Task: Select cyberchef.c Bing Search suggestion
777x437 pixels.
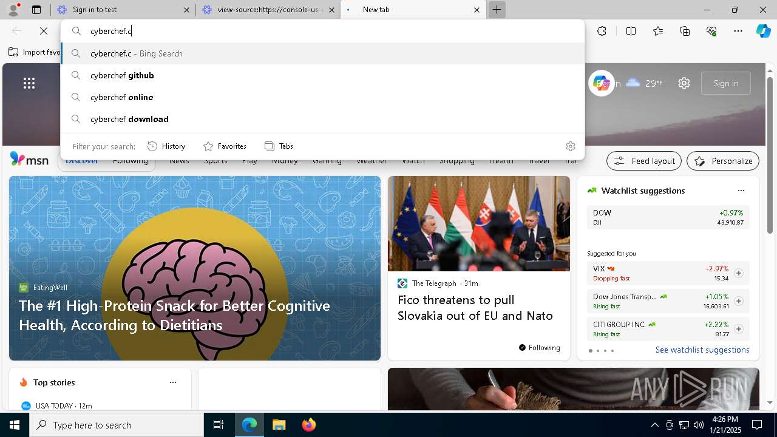Action: pos(322,53)
